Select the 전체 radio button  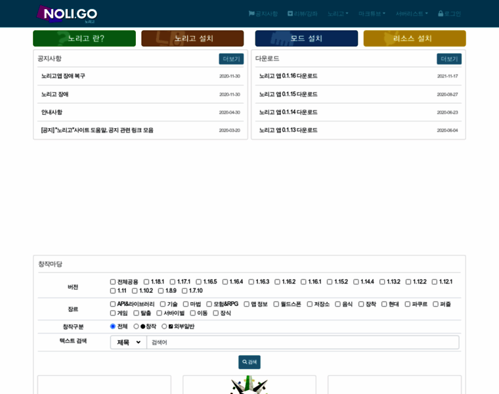[x=113, y=326]
